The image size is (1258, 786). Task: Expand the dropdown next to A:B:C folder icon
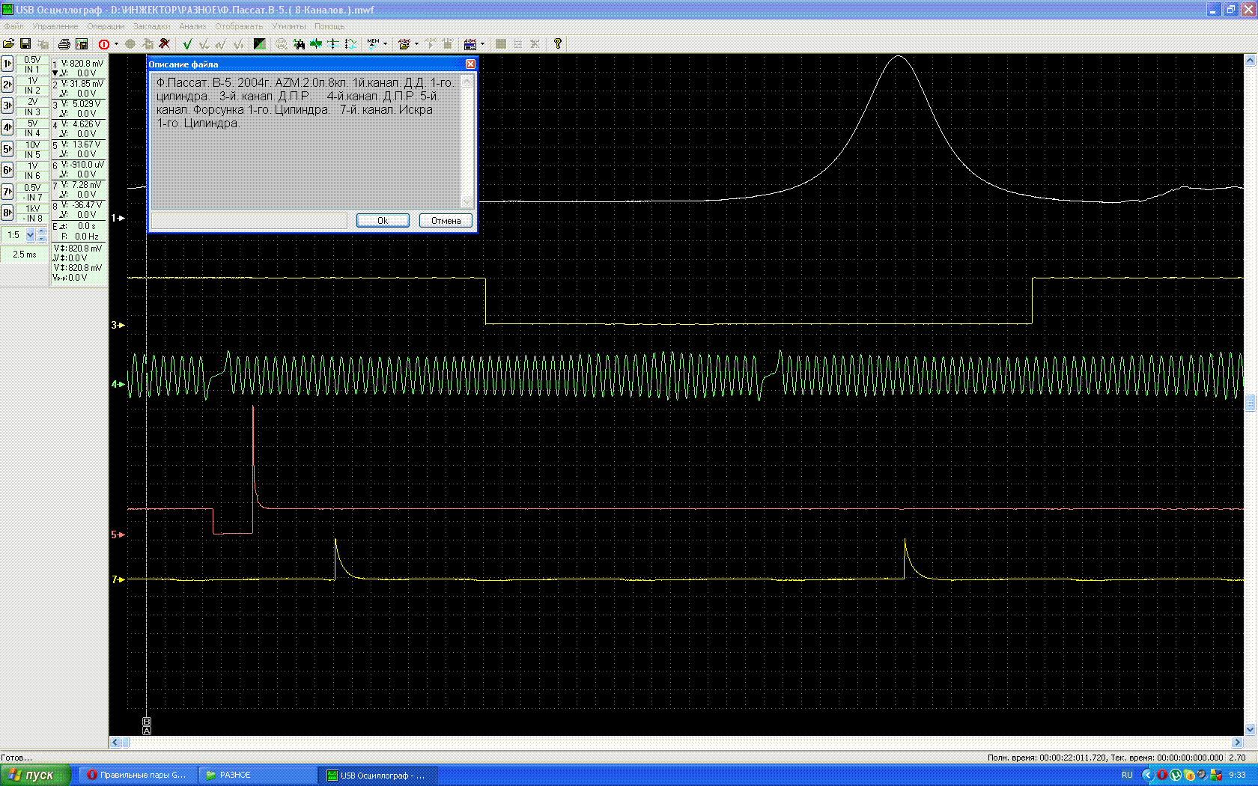coord(416,44)
